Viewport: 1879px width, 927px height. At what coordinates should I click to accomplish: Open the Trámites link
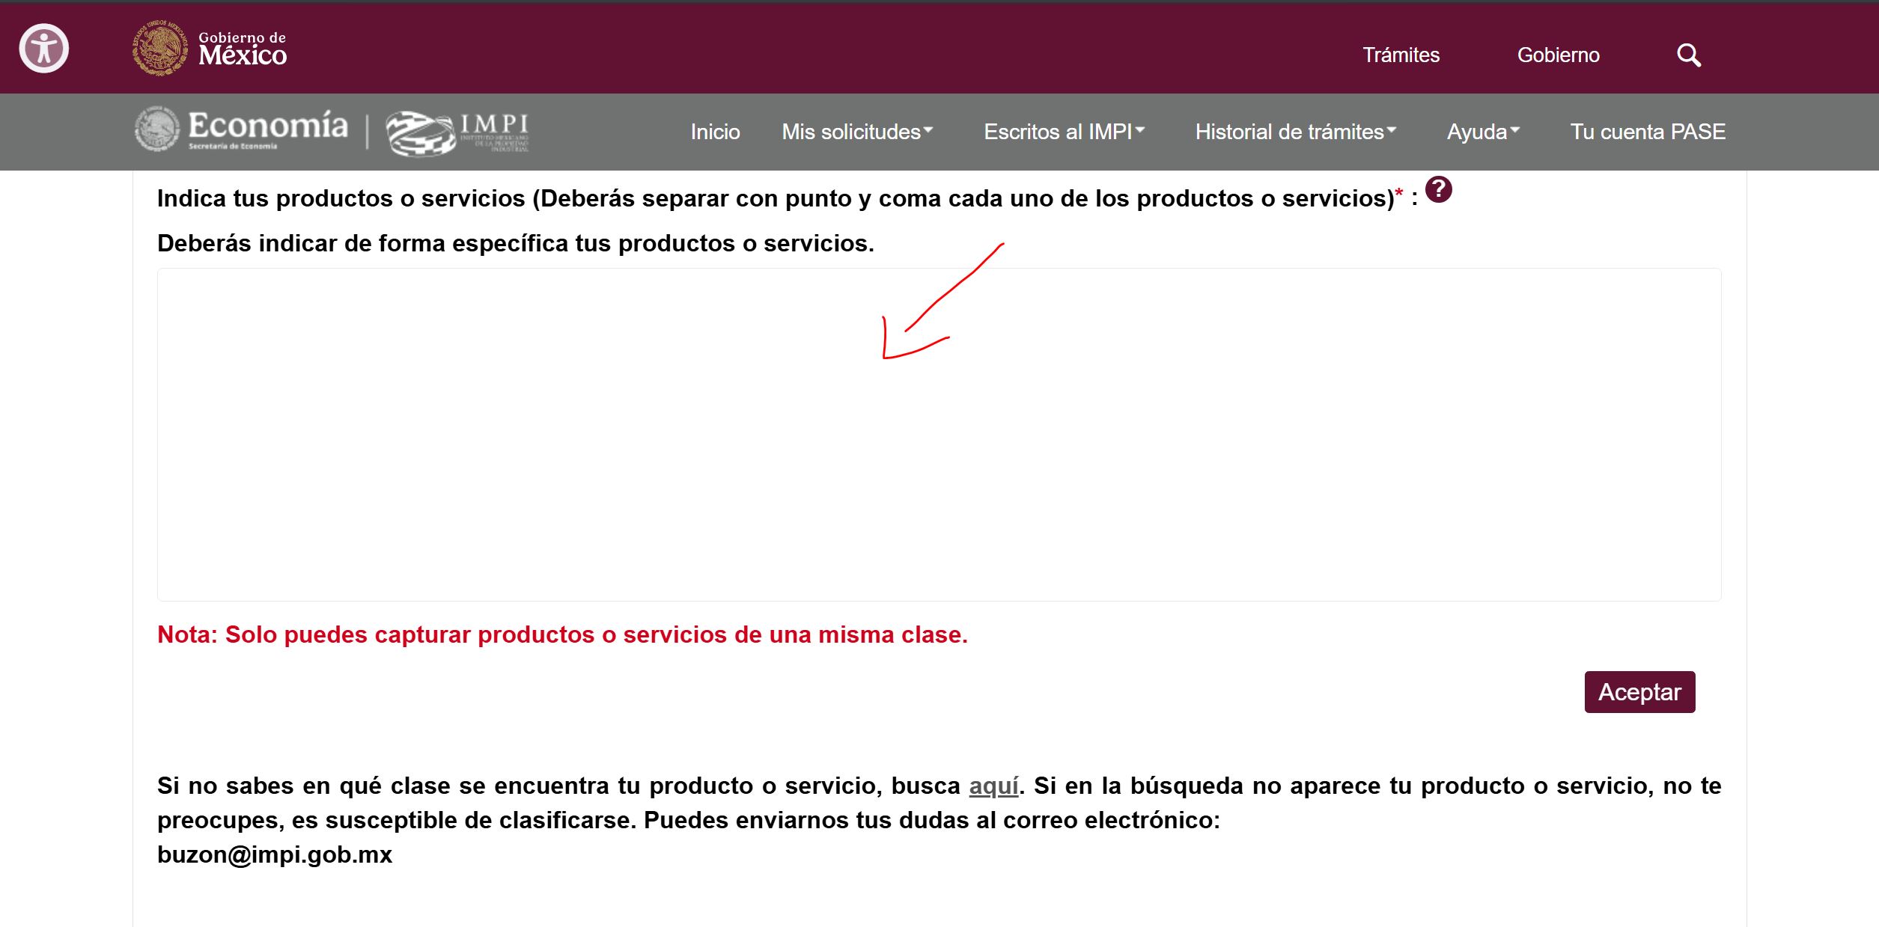(x=1401, y=55)
